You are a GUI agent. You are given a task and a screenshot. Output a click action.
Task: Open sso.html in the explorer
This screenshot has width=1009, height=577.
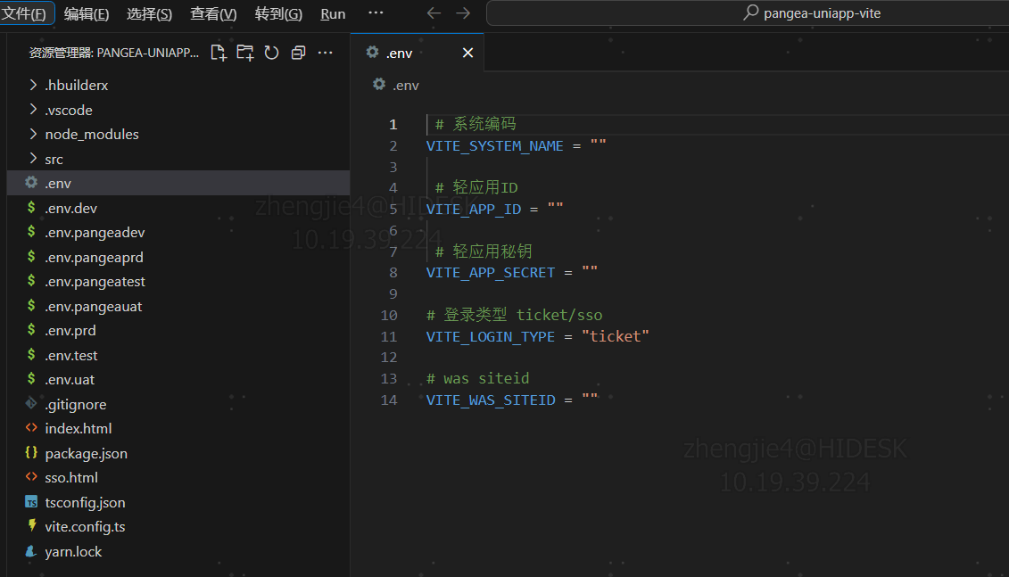tap(178, 478)
